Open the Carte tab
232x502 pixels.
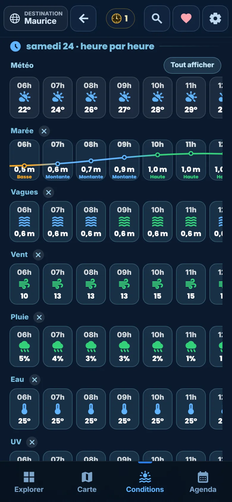tap(87, 482)
